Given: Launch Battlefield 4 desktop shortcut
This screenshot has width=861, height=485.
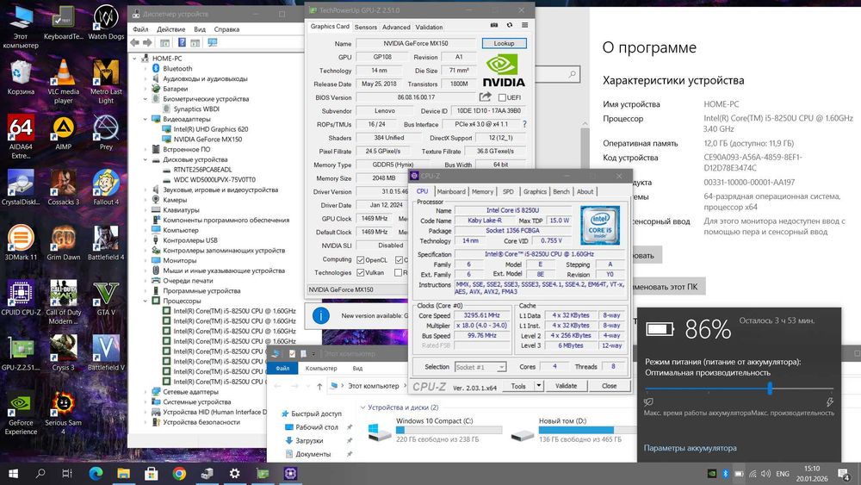Looking at the screenshot, I should [106, 242].
